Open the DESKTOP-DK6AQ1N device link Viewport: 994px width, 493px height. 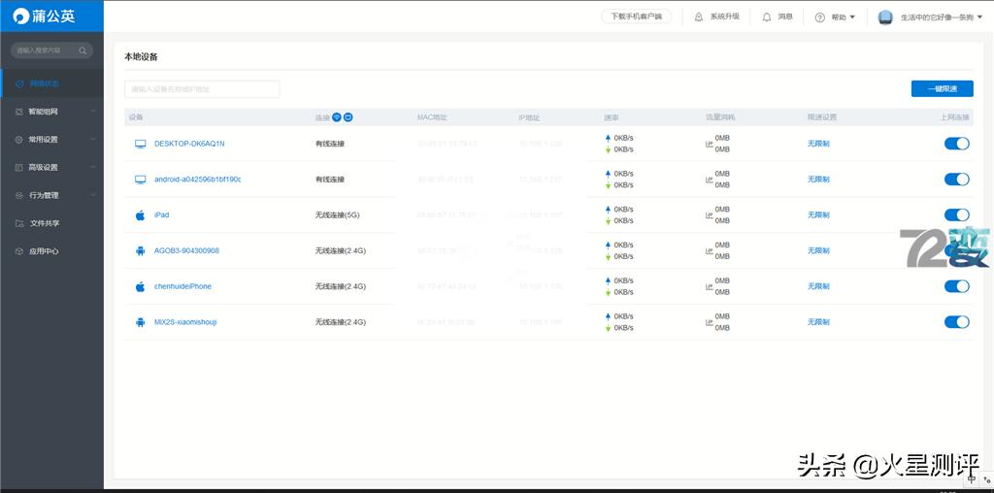click(x=189, y=144)
